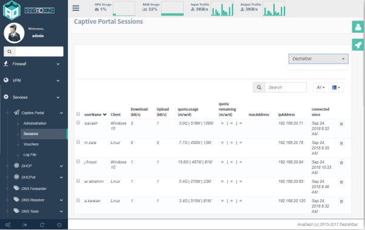The width and height of the screenshot is (365, 230).
Task: Click the power icon in sidebar footer
Action: 59,225
